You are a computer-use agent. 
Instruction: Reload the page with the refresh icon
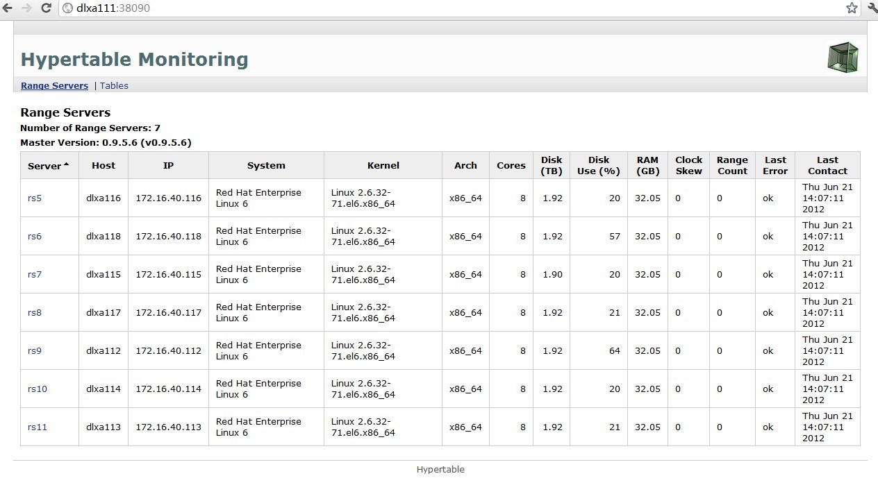(47, 8)
